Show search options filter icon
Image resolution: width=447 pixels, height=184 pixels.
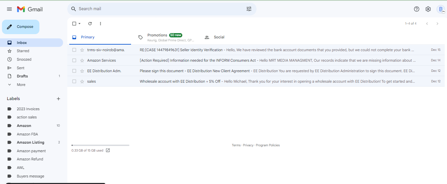249,9
